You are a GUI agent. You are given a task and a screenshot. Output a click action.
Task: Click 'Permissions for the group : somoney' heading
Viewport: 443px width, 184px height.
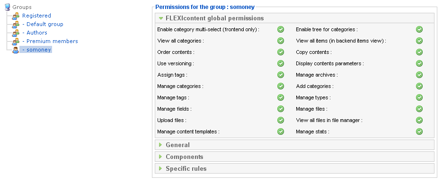205,7
